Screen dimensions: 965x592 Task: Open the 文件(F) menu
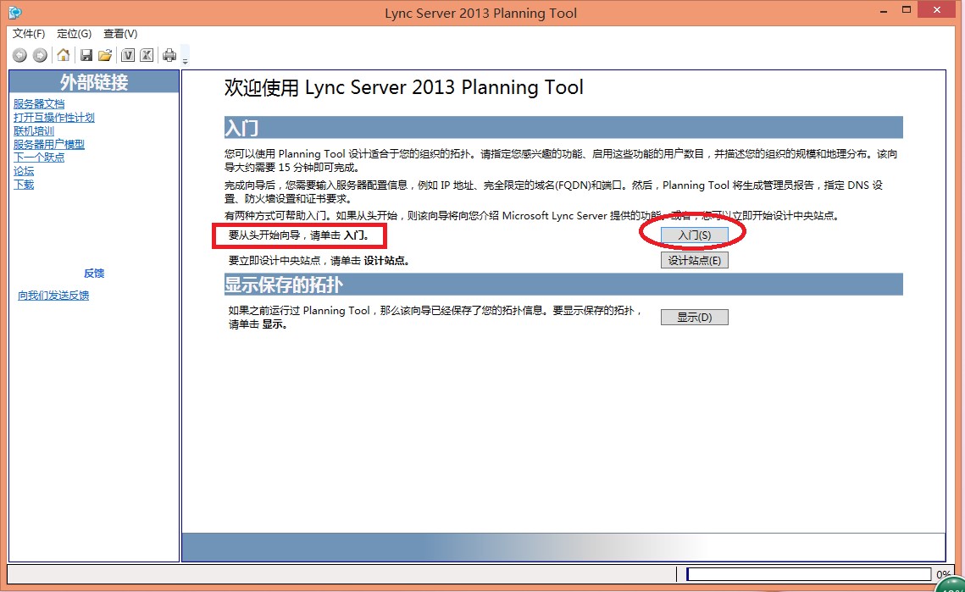[28, 34]
